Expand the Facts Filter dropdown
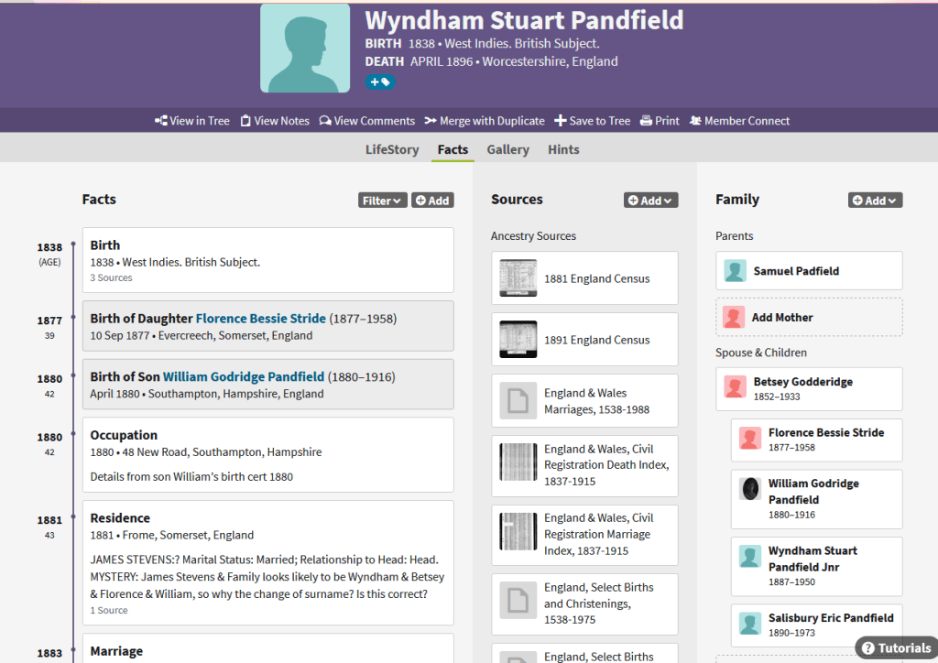 pos(382,201)
